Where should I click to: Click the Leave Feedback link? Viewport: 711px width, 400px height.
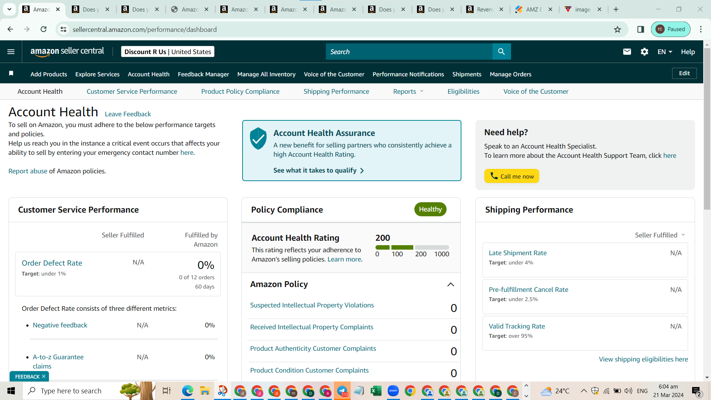tap(128, 114)
